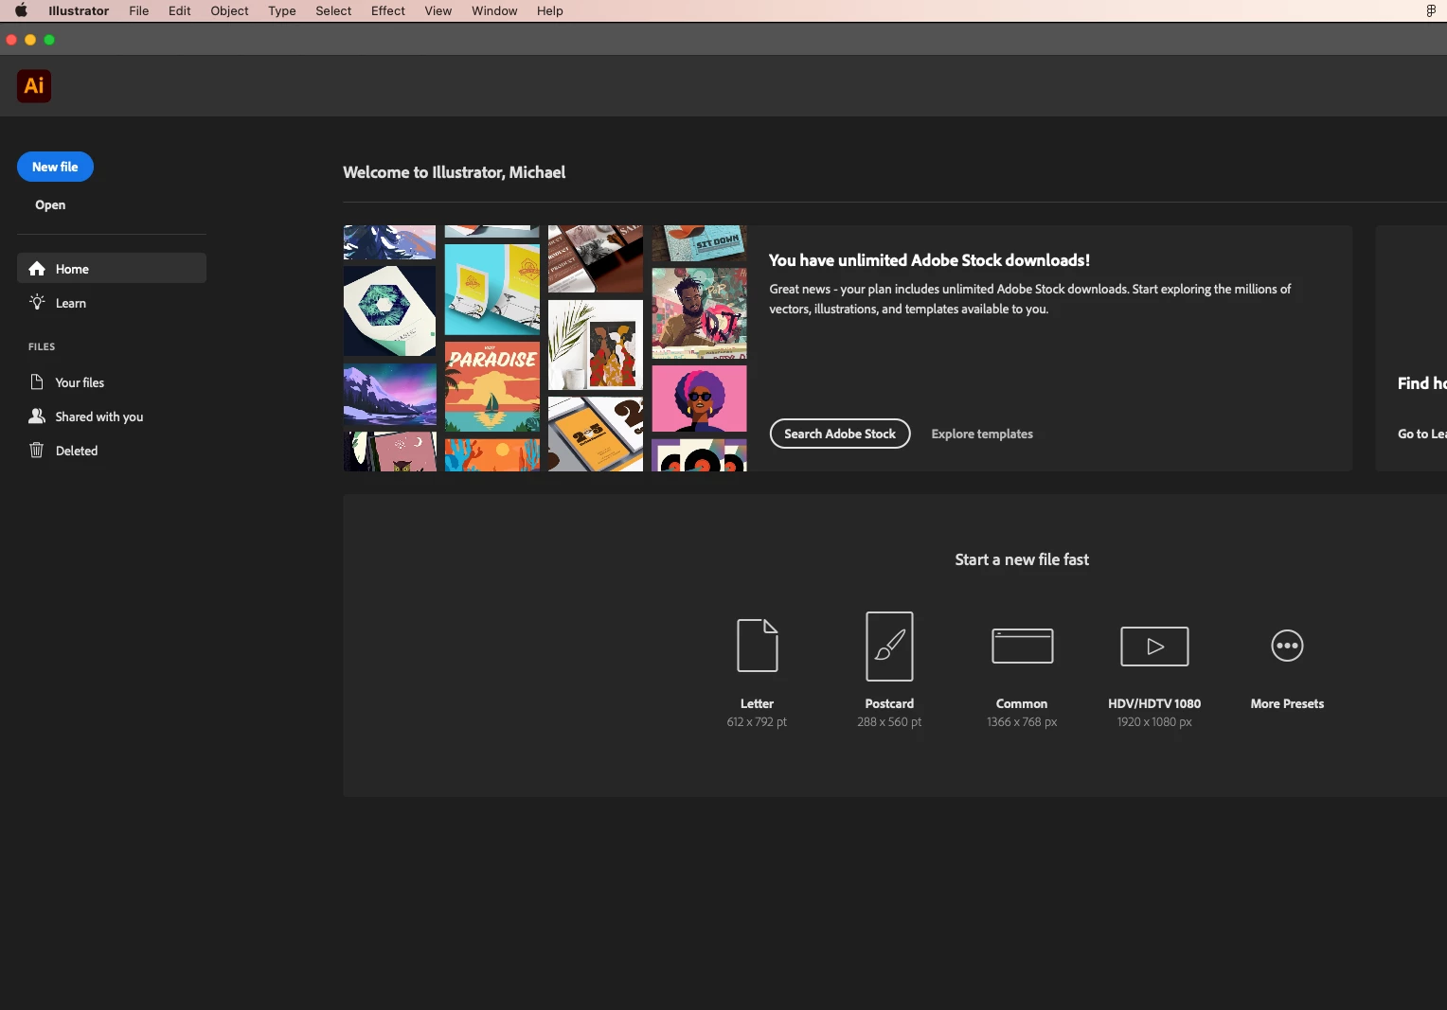Open the Type menu
This screenshot has height=1010, width=1447.
click(x=282, y=10)
